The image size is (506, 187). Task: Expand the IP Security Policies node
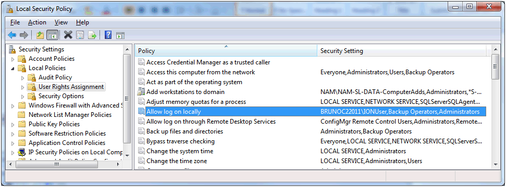13,152
